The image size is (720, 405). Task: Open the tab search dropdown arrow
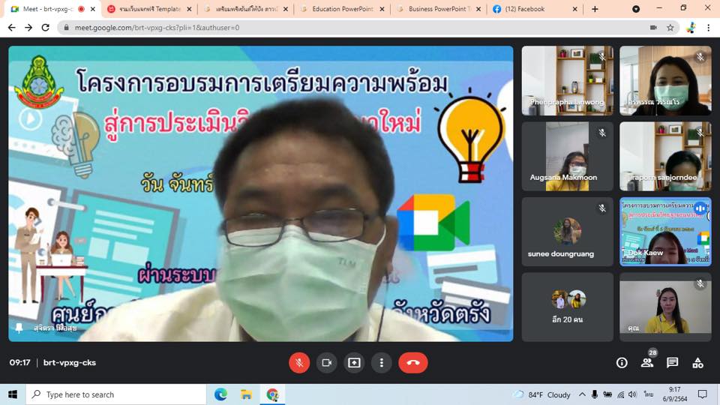click(636, 9)
